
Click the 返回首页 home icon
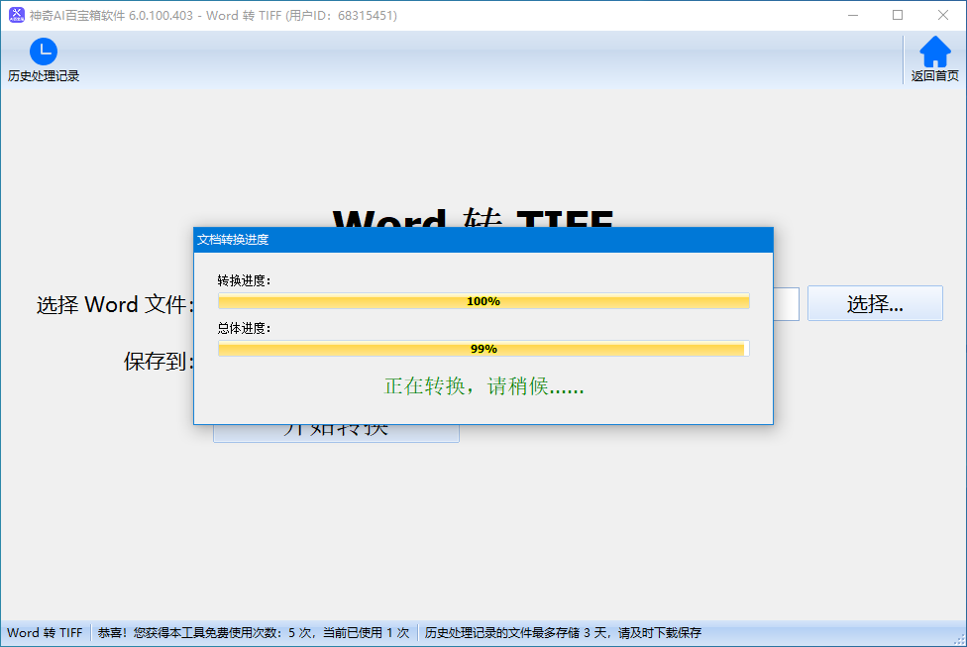click(x=935, y=52)
